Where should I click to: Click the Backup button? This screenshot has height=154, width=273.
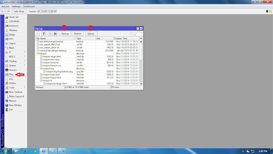coord(65,34)
